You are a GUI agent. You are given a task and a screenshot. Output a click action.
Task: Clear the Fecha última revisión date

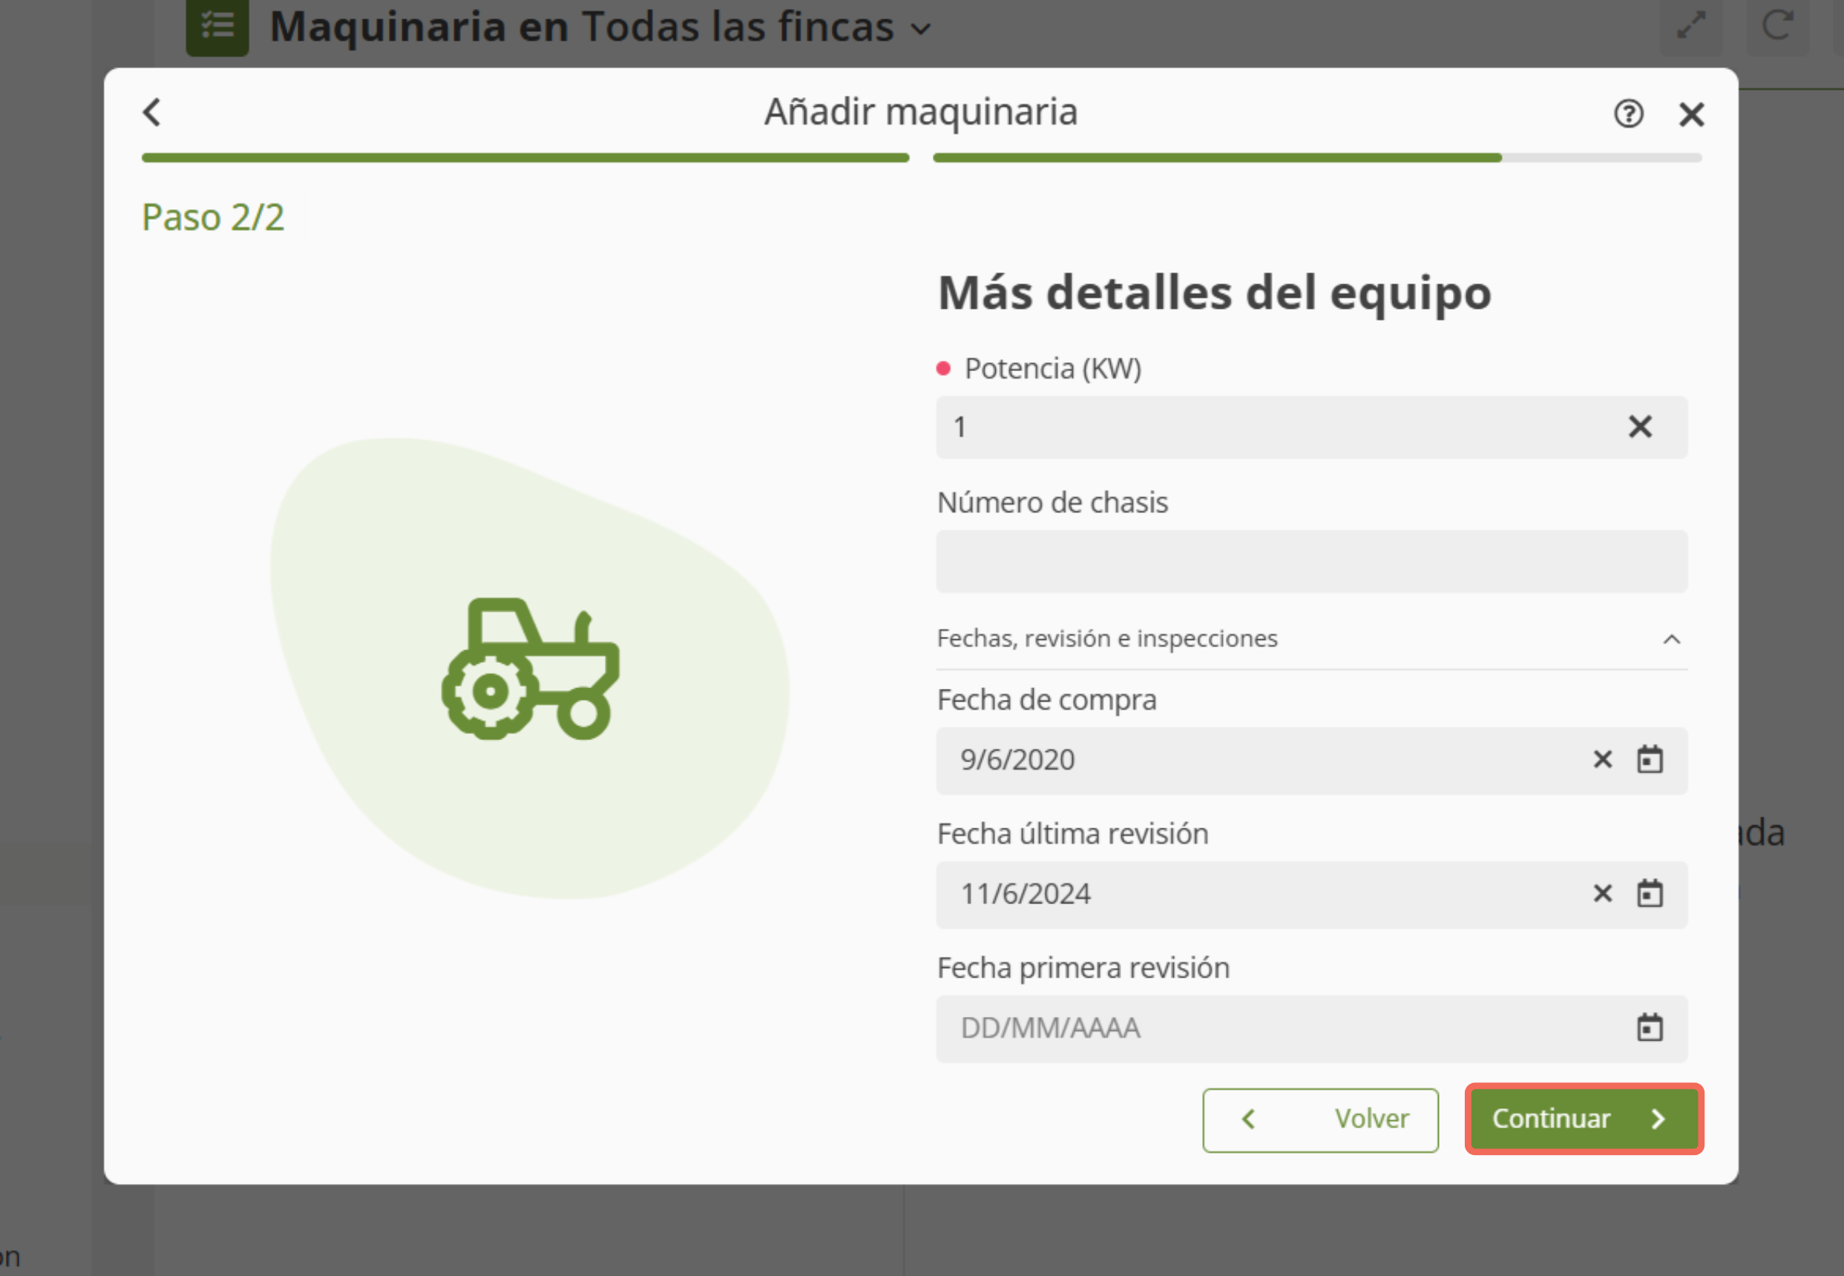1602,894
